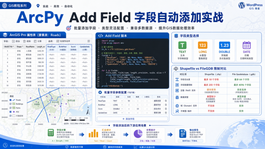Click the Roads blue line legend symbol
Image resolution: width=265 pixels, height=149 pixels.
(14, 100)
